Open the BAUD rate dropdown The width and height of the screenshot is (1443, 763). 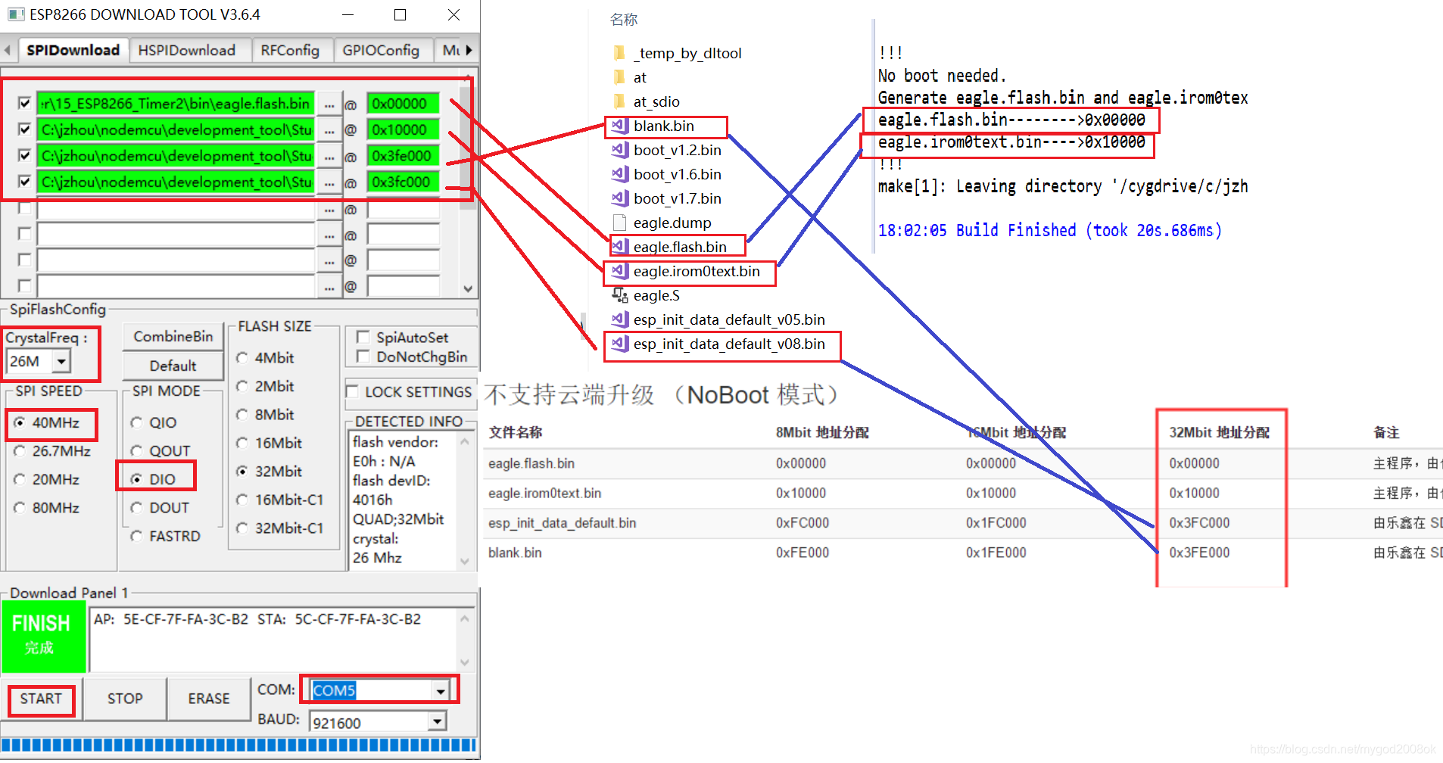(437, 722)
